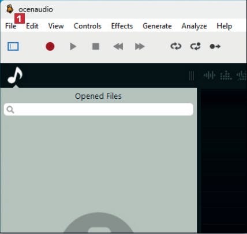Select the music note Opened Files icon

tap(15, 75)
